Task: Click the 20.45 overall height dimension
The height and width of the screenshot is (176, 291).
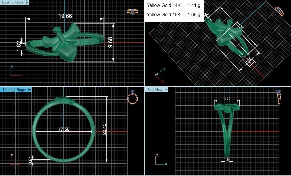Action: 104,129
